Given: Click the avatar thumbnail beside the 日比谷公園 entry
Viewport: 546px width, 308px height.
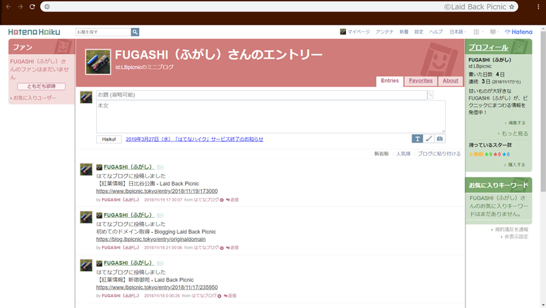Looking at the screenshot, I should click(x=86, y=169).
